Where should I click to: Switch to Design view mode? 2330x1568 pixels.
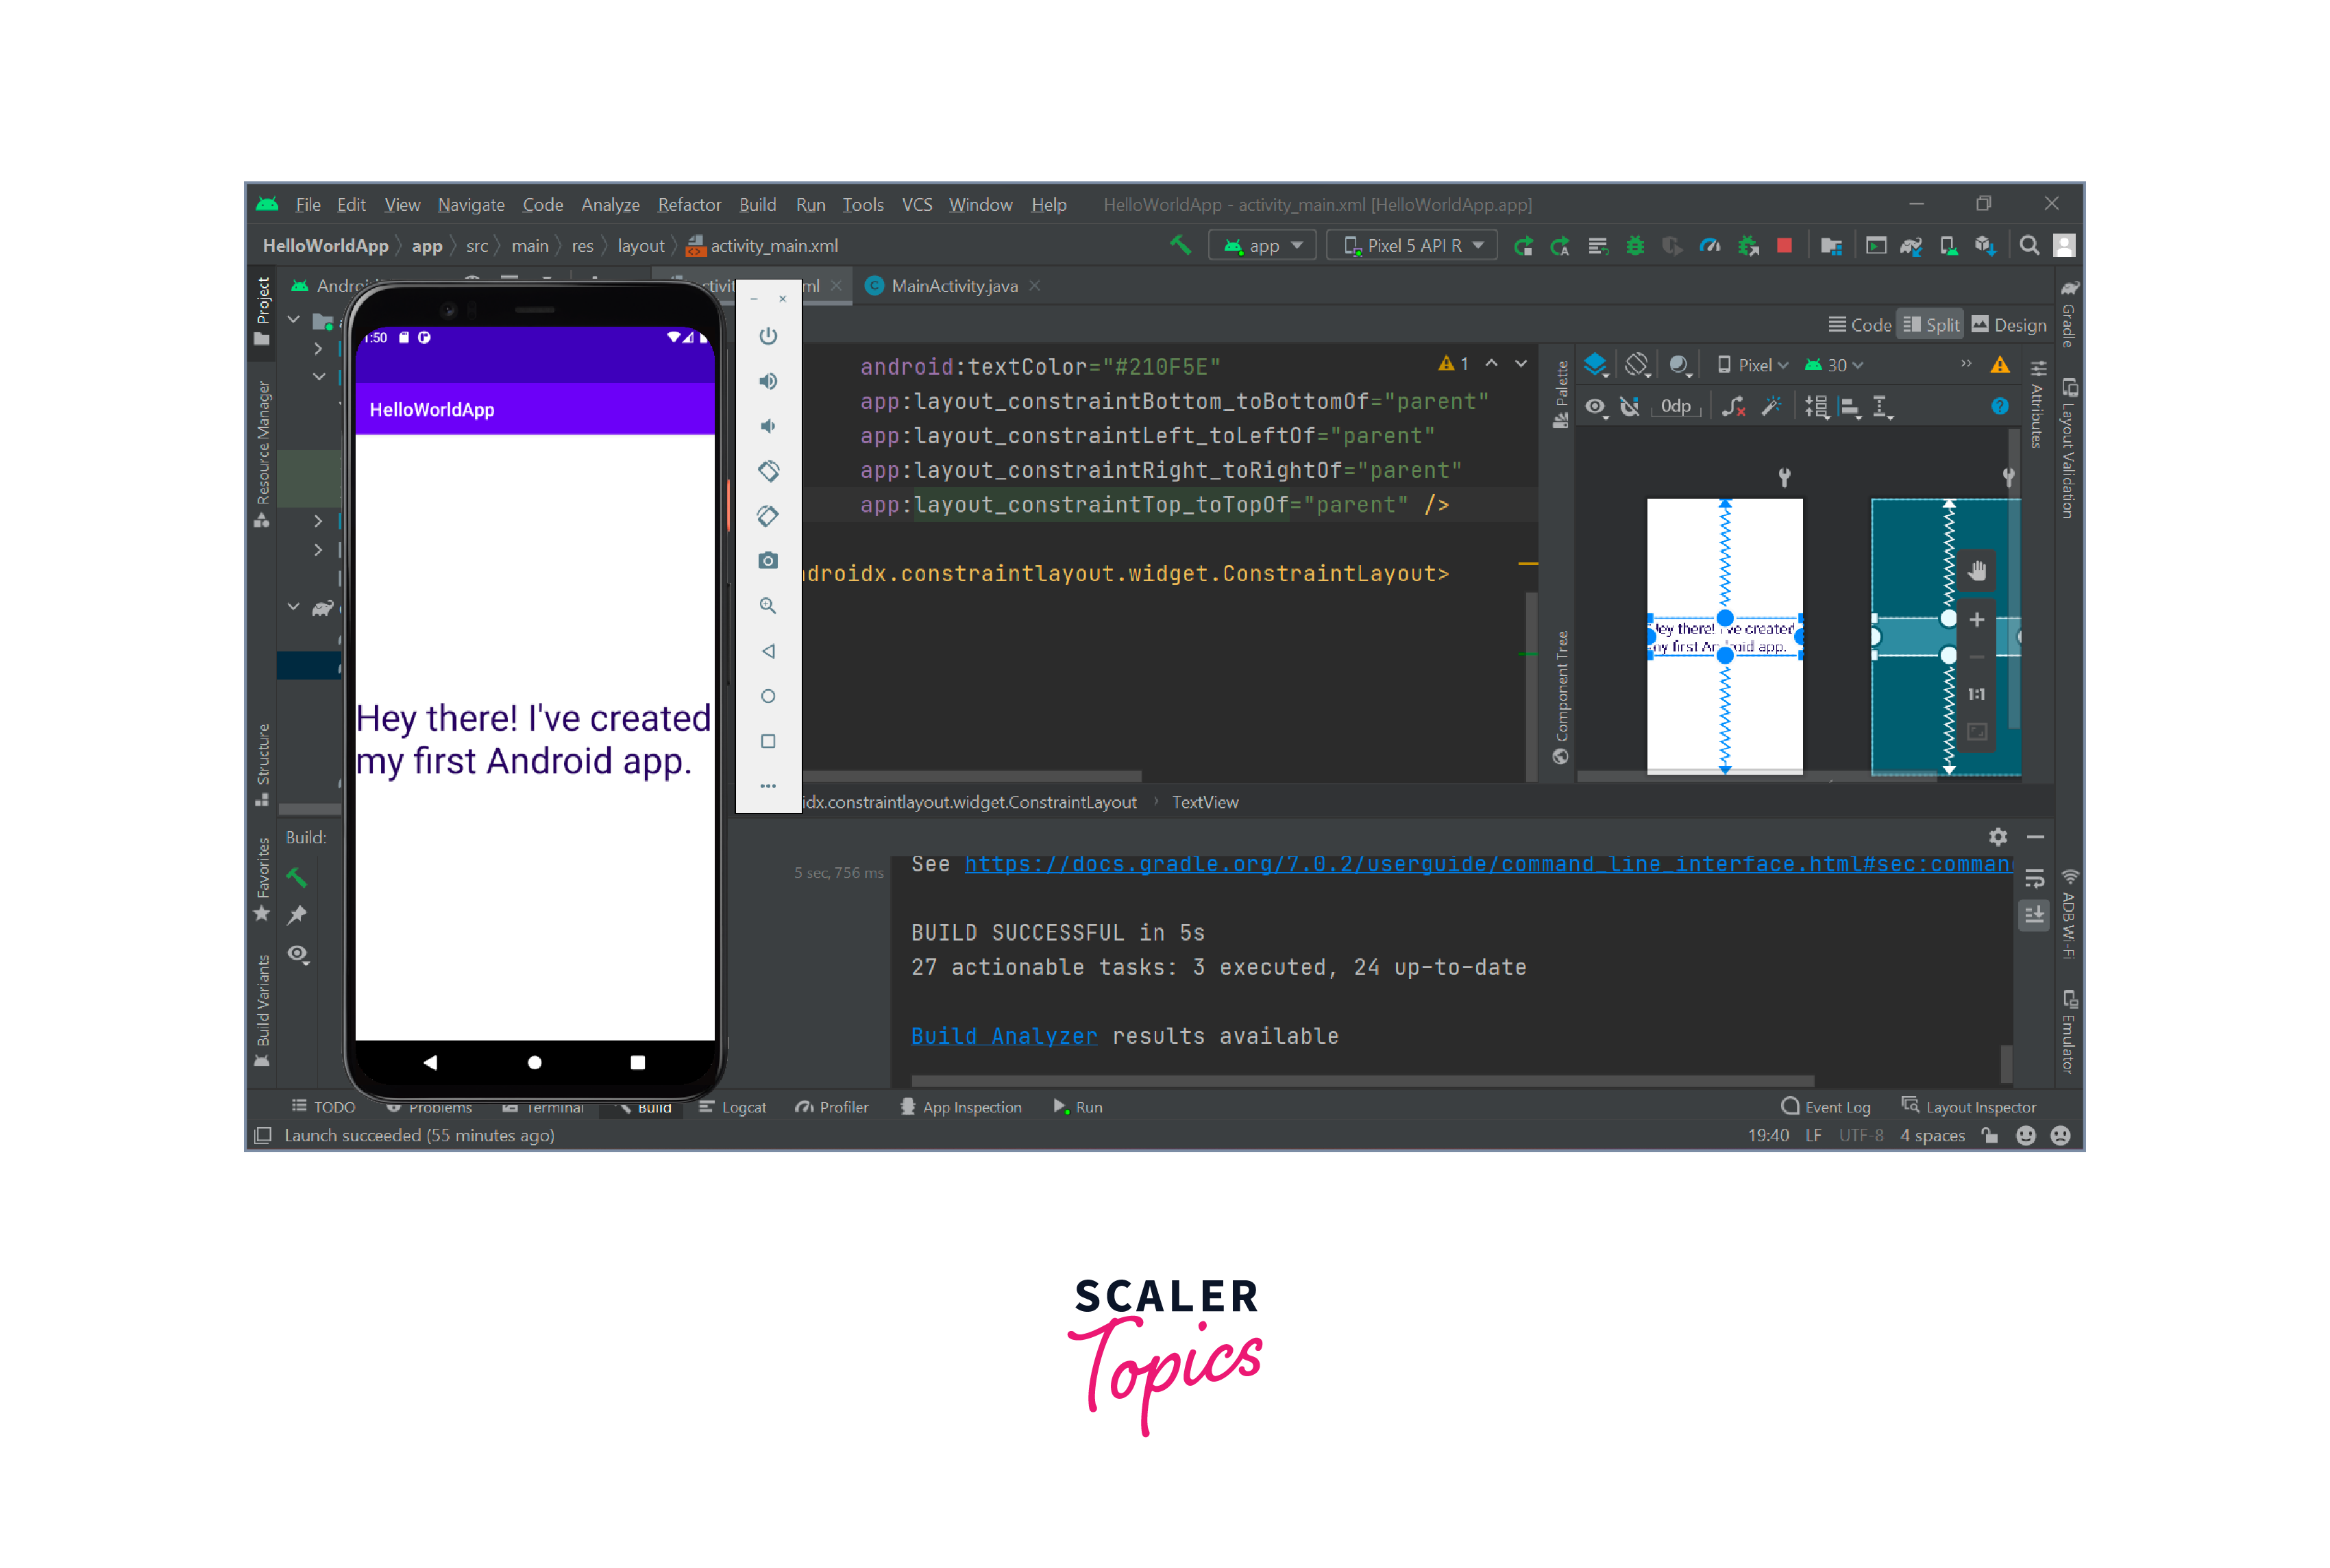pos(2009,325)
